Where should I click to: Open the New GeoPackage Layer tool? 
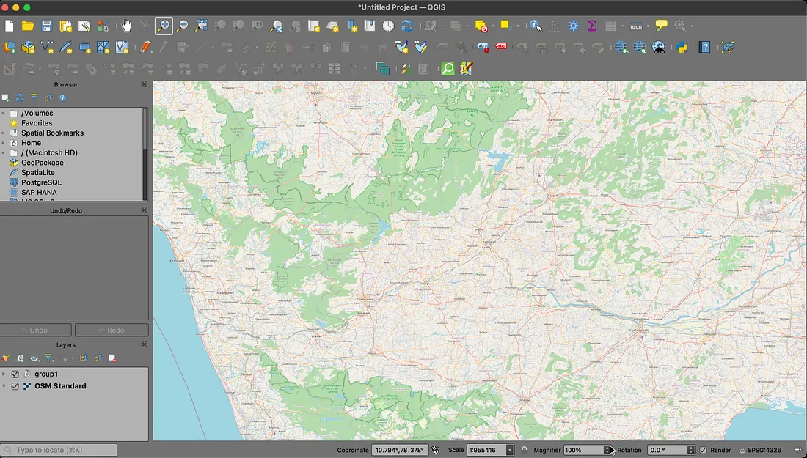28,47
